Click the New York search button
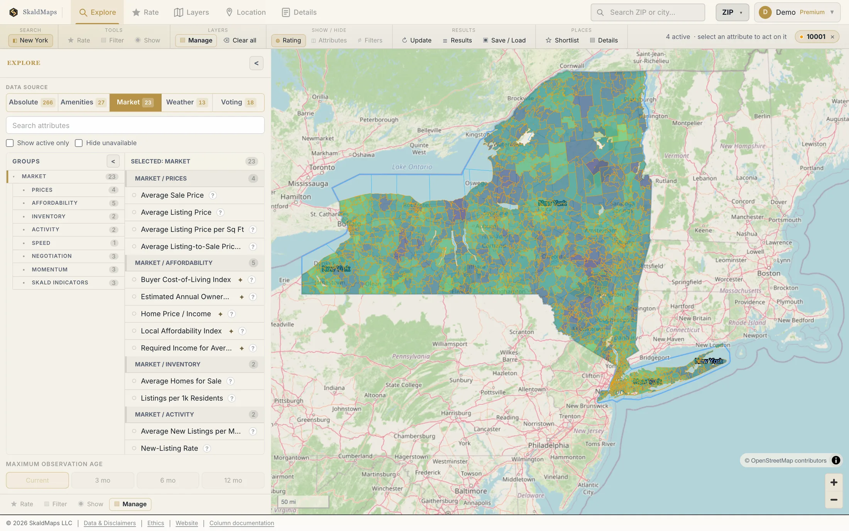Viewport: 849px width, 531px height. (30, 40)
